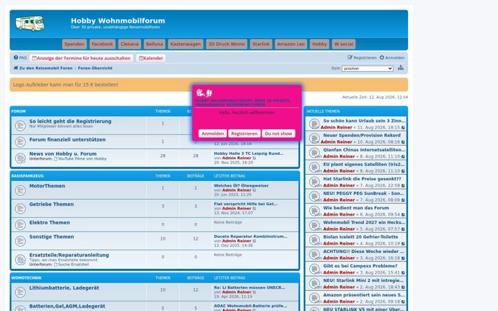Open the FAQ help icon link
This screenshot has height=311, width=498.
pos(20,58)
